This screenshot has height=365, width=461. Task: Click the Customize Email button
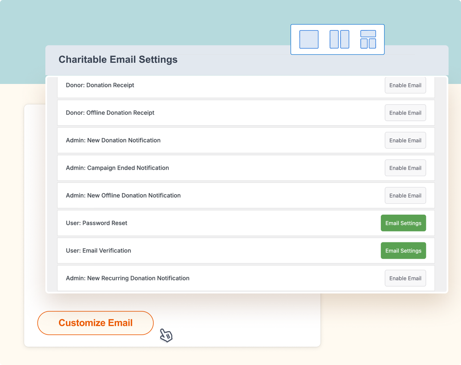(x=95, y=323)
